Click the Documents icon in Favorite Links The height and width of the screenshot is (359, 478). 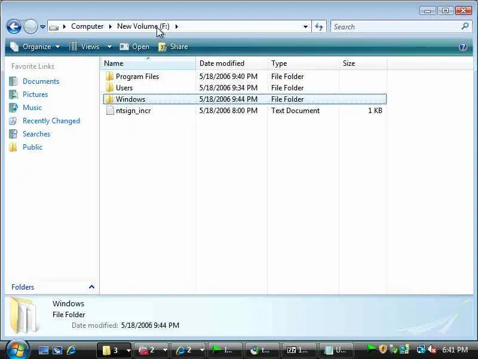[13, 81]
